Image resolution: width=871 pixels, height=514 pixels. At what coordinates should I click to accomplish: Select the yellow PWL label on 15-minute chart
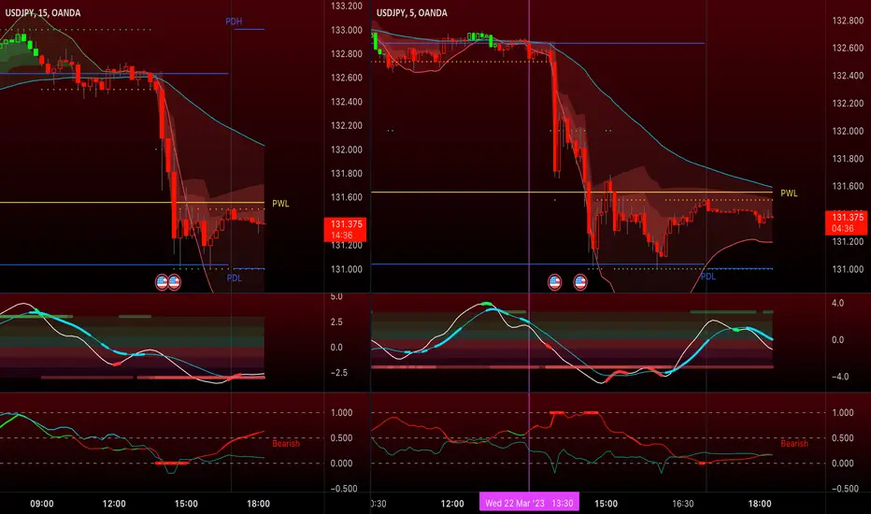[x=280, y=204]
